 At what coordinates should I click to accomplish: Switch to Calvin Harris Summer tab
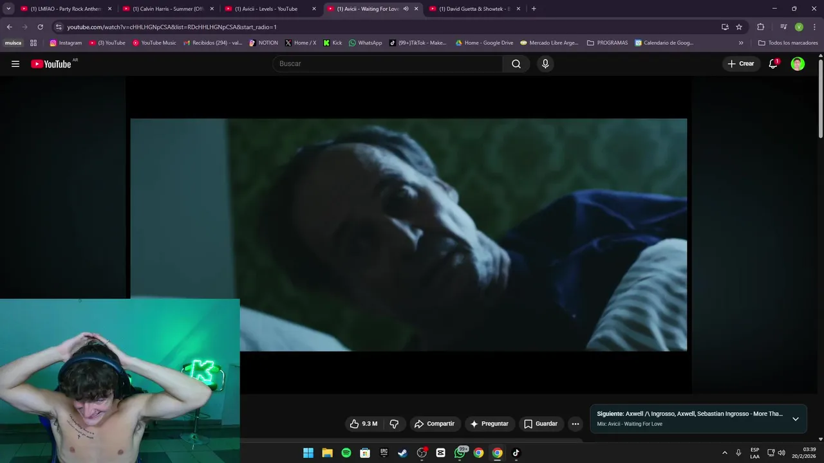[x=168, y=9]
